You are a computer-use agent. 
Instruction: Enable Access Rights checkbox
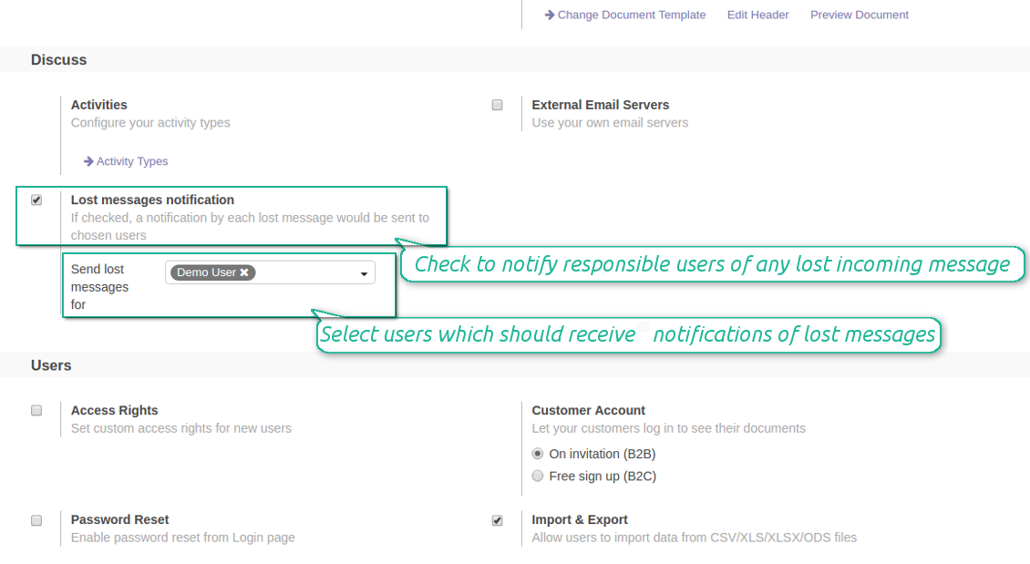(x=36, y=410)
